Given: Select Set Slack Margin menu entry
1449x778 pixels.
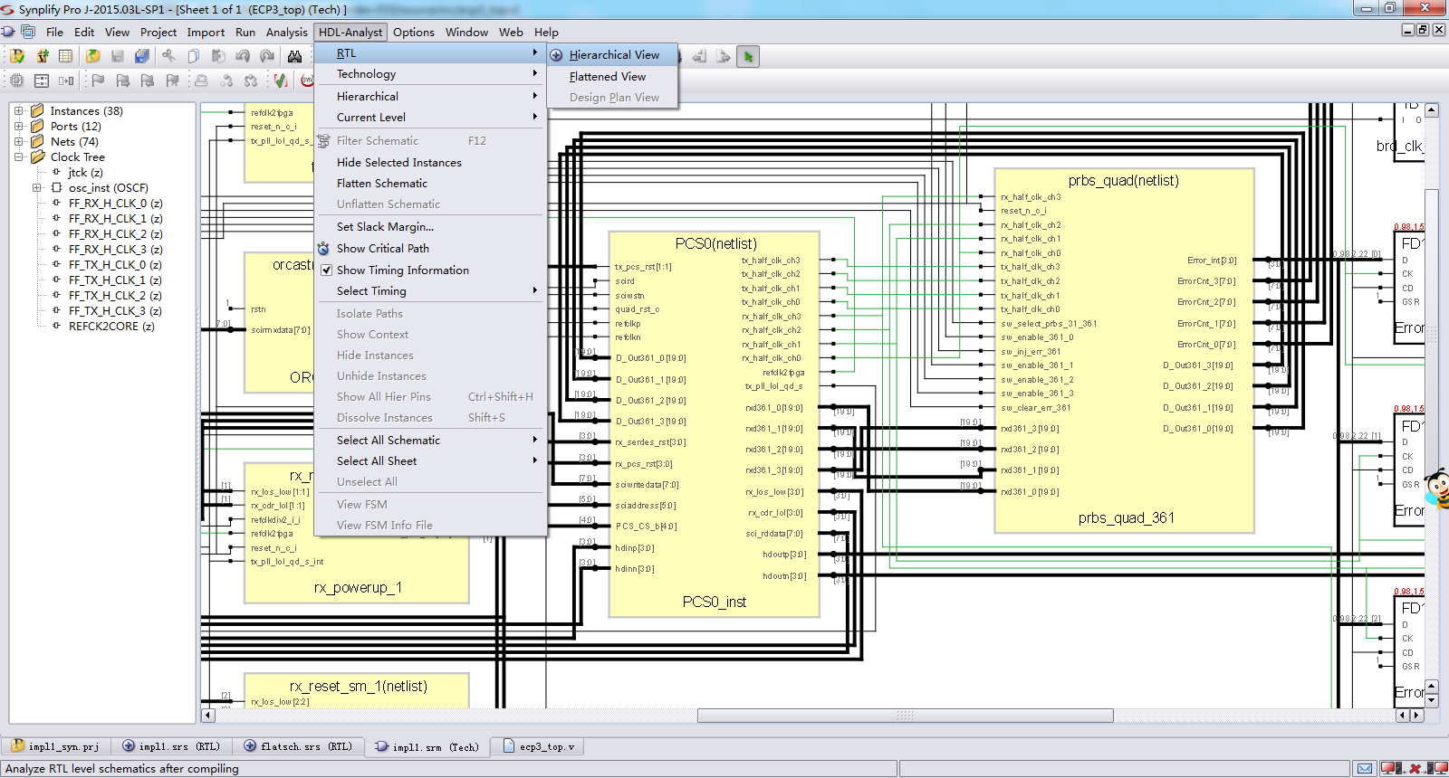Looking at the screenshot, I should [429, 227].
